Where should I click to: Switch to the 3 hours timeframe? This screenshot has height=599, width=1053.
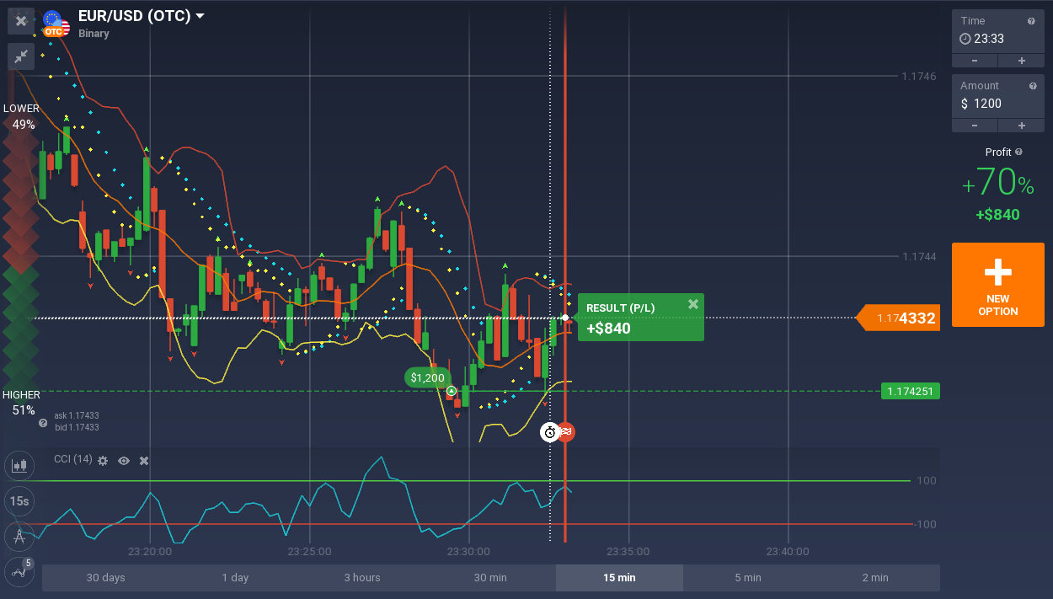point(362,578)
